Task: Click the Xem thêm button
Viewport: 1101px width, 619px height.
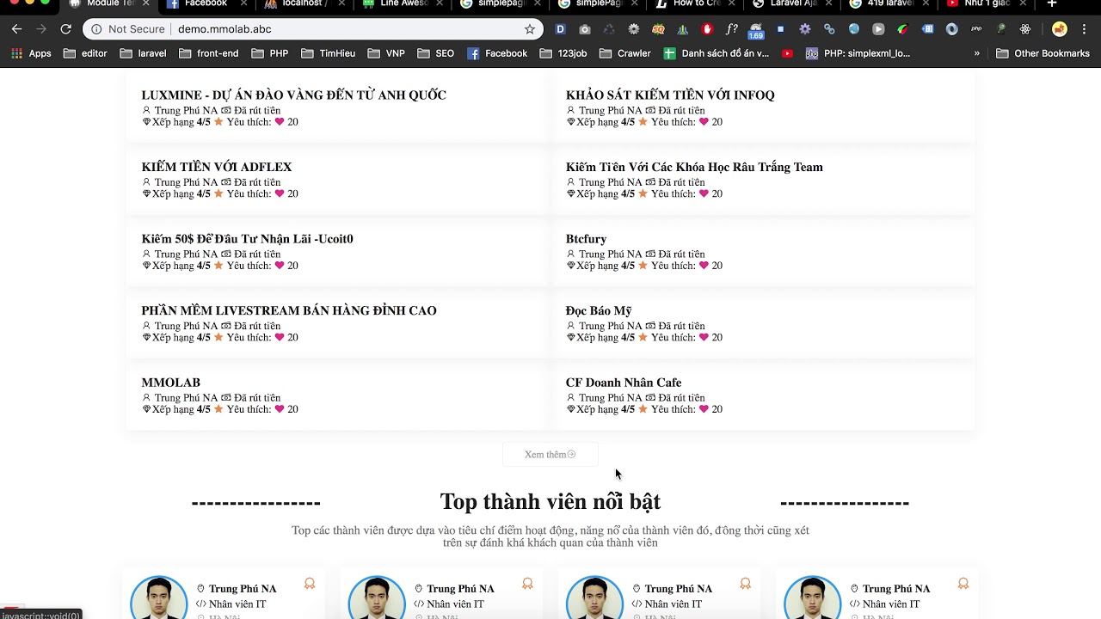Action: tap(550, 455)
